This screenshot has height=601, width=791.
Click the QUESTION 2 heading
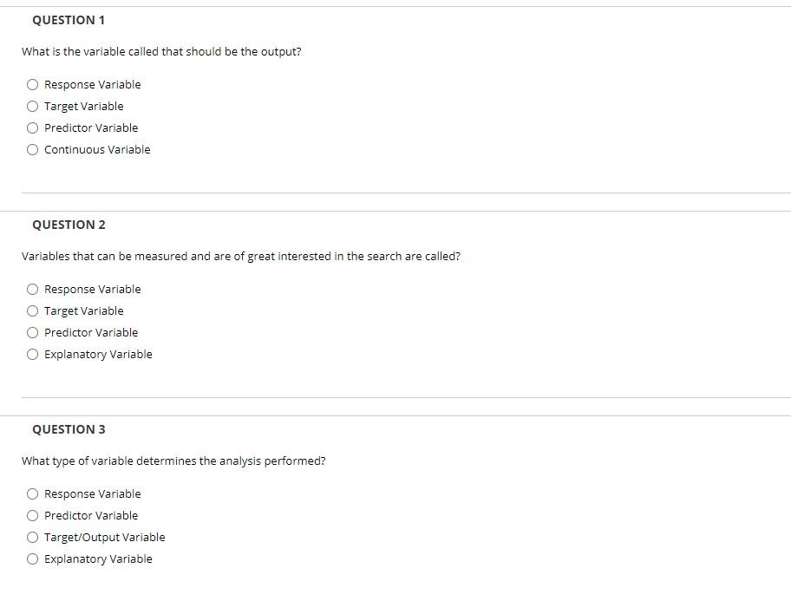point(69,225)
